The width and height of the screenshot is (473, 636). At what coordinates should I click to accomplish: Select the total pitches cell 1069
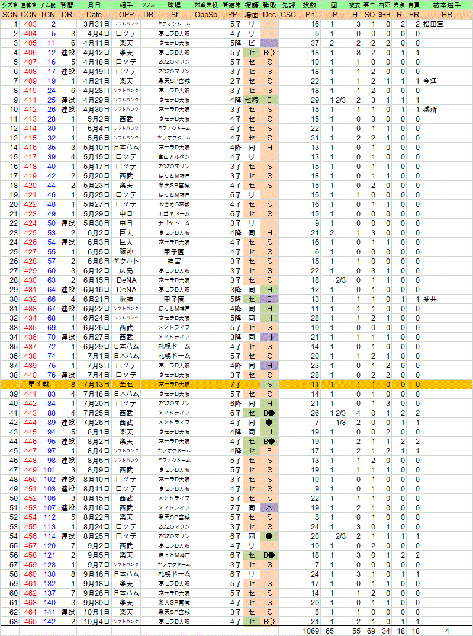click(310, 631)
